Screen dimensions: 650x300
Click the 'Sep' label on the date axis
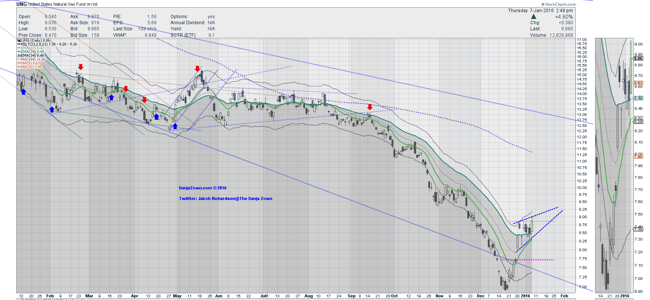pyautogui.click(x=352, y=296)
